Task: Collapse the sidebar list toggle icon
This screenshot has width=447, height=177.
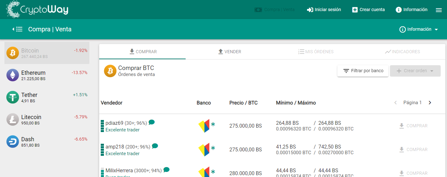Action: coord(17,29)
